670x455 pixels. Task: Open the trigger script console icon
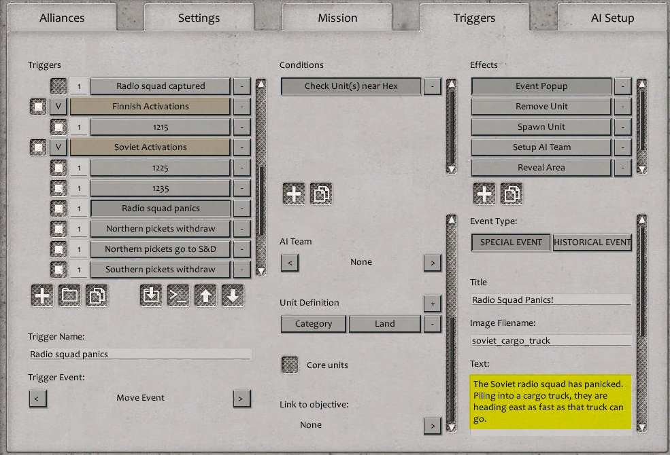[x=178, y=295]
